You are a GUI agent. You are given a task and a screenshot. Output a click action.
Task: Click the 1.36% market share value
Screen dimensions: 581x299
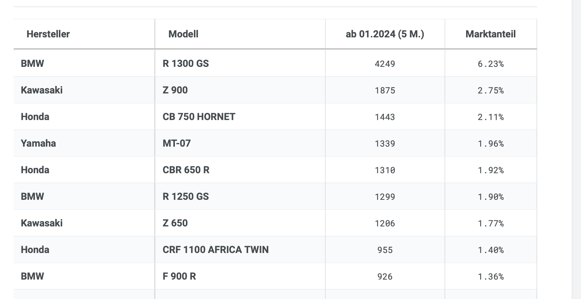point(491,277)
